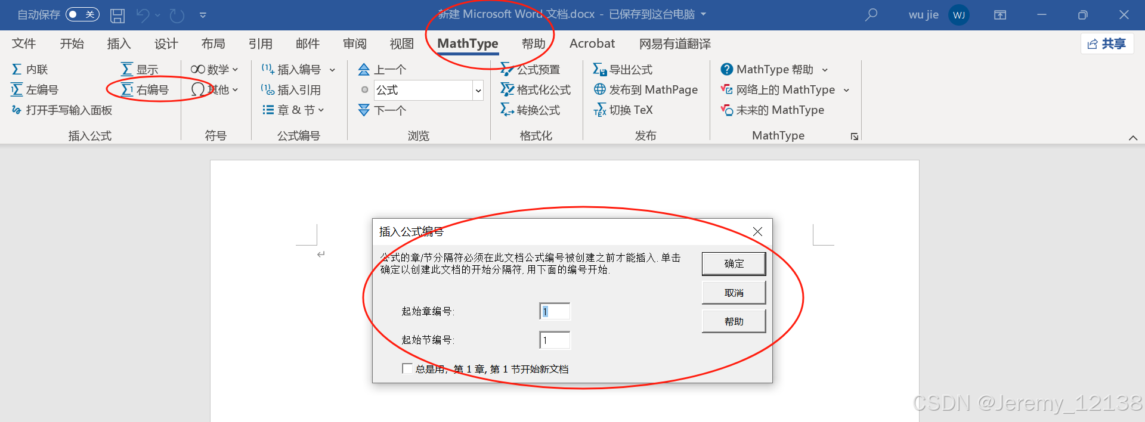Insert a right-numbered (右编号) equation
Image resolution: width=1145 pixels, height=422 pixels.
(x=146, y=90)
